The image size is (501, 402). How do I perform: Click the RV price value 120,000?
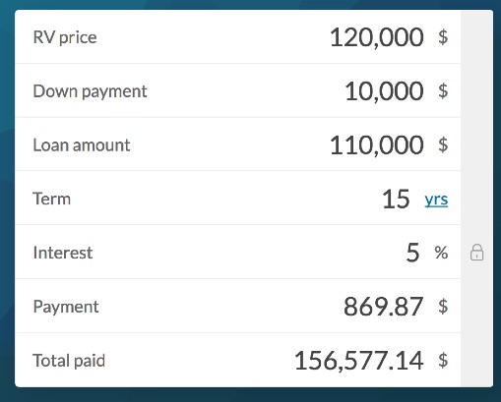pos(377,37)
